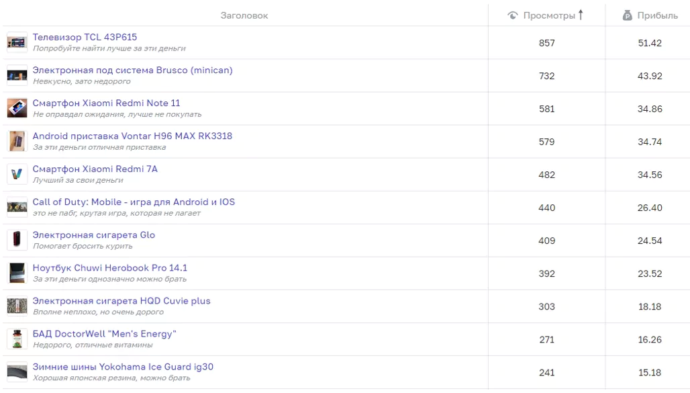
Task: Click the Chuwi Herobook laptop thumbnail
Action: tap(17, 273)
